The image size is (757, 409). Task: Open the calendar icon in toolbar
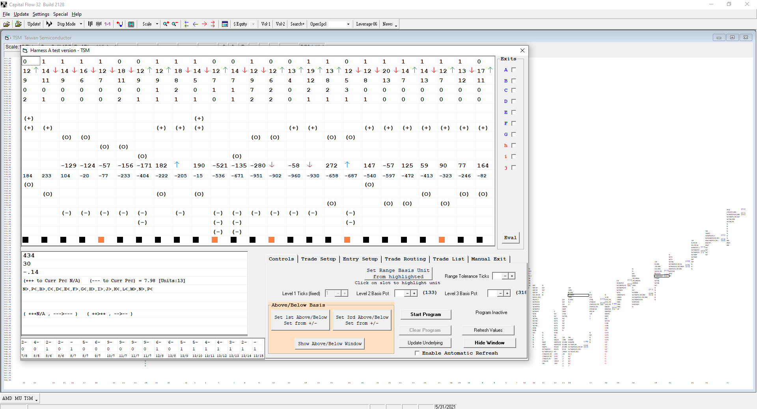pos(225,24)
